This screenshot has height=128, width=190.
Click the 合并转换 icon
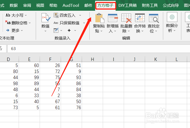click(140, 18)
